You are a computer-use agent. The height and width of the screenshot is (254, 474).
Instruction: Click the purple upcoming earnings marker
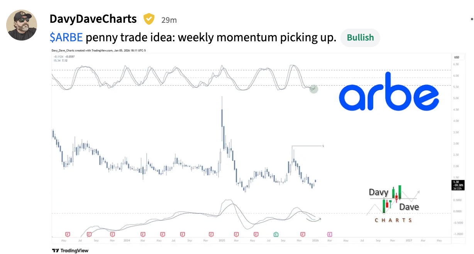pos(330,234)
